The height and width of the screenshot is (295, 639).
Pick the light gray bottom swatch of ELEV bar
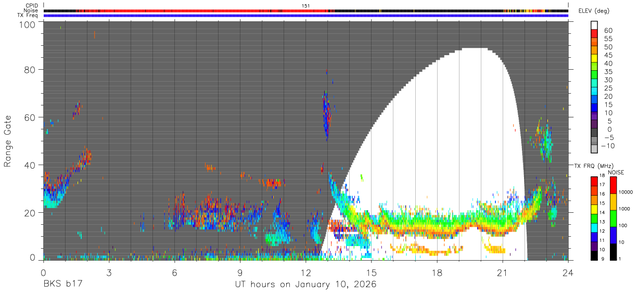click(594, 150)
